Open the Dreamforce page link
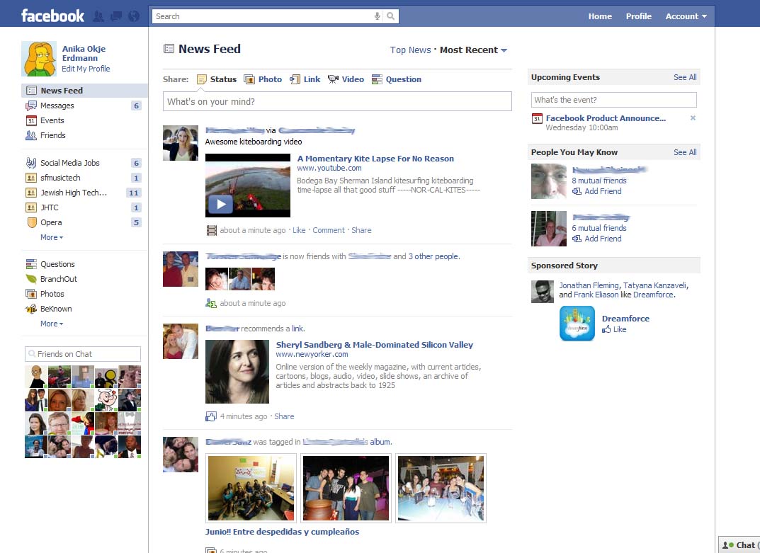Viewport: 760px width, 553px height. tap(625, 319)
